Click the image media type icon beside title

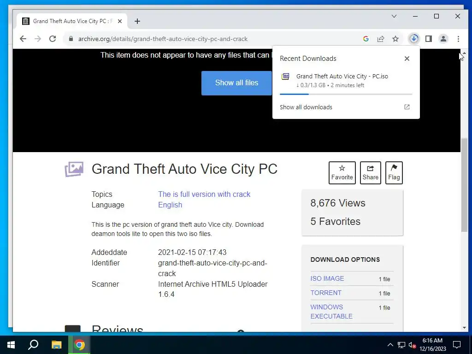pyautogui.click(x=74, y=169)
